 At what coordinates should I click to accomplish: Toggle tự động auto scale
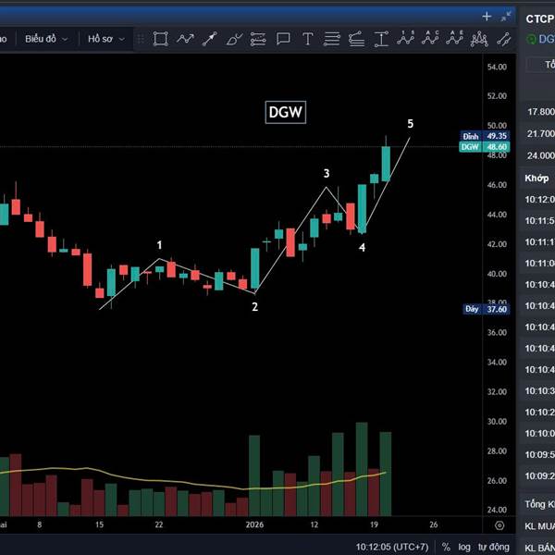pyautogui.click(x=494, y=547)
